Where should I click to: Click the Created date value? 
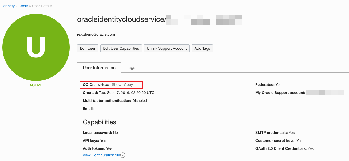pos(126,93)
